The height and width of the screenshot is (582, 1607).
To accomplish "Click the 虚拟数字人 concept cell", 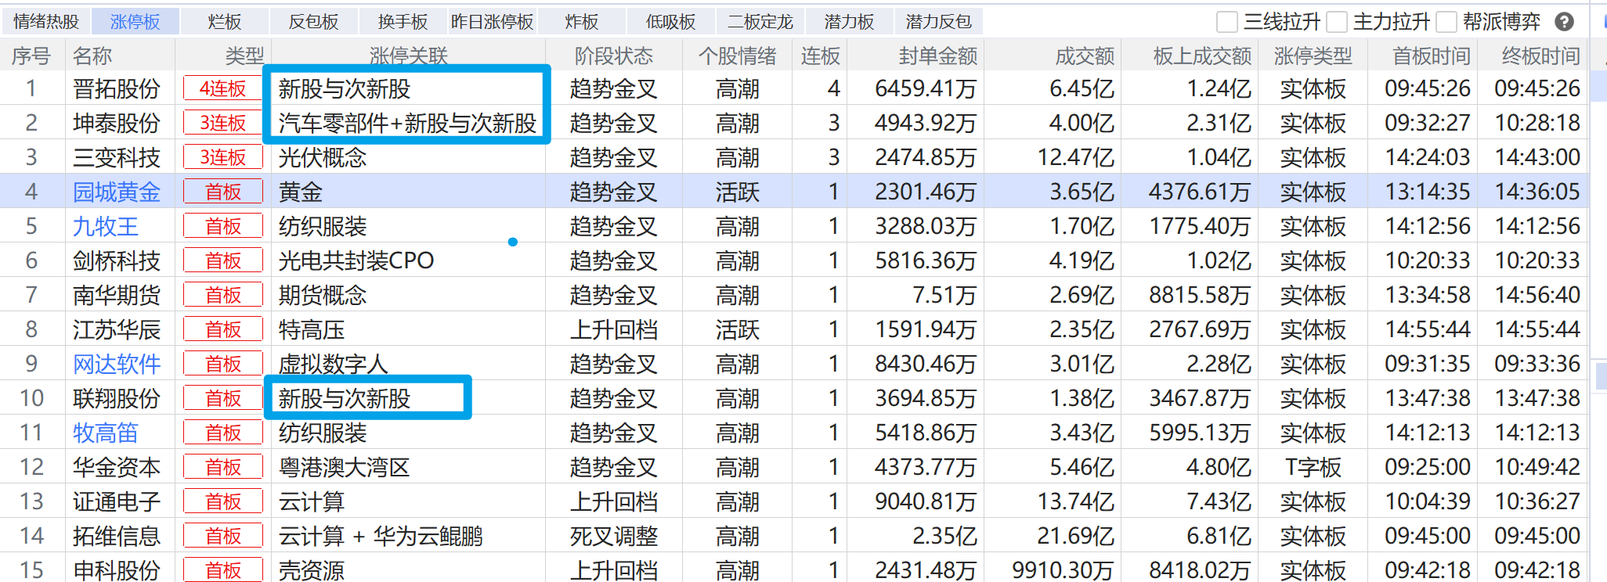I will (334, 365).
